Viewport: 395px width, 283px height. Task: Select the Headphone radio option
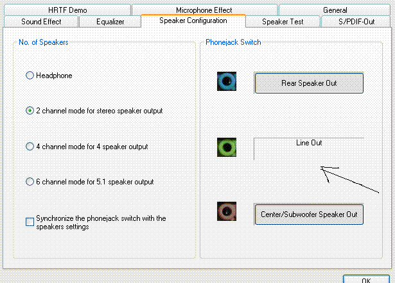click(x=30, y=76)
